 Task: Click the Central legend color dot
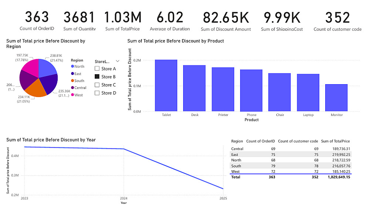point(73,88)
